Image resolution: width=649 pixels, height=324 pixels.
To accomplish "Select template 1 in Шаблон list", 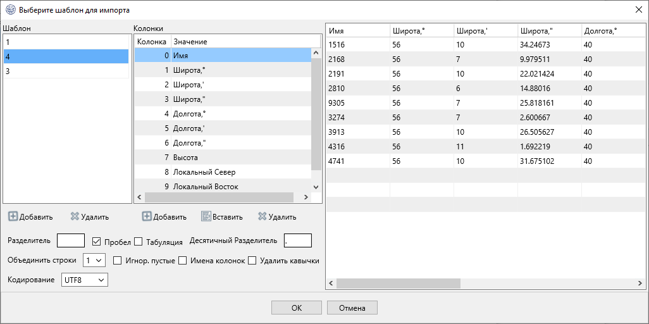I will 66,42.
